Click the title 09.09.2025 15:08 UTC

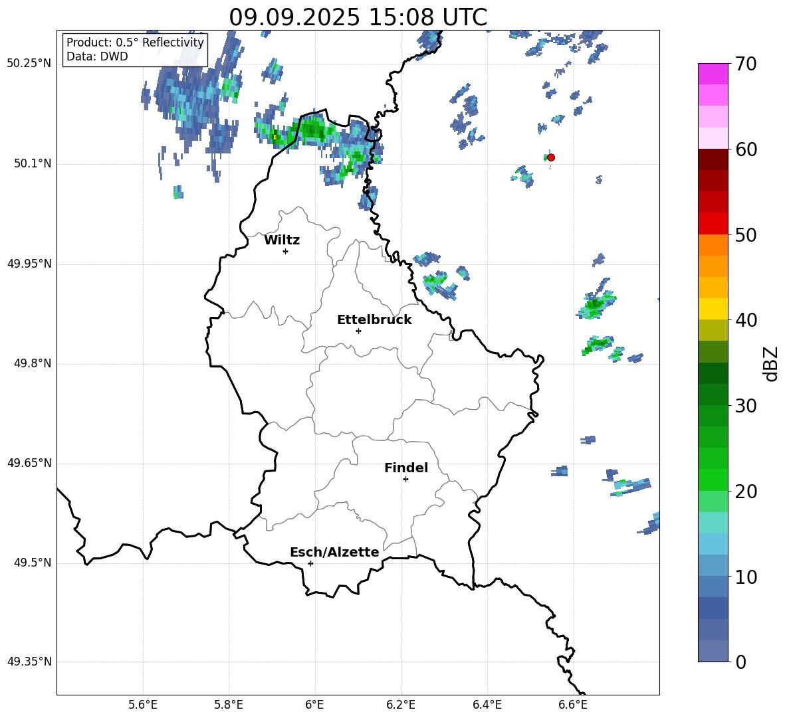pyautogui.click(x=358, y=17)
